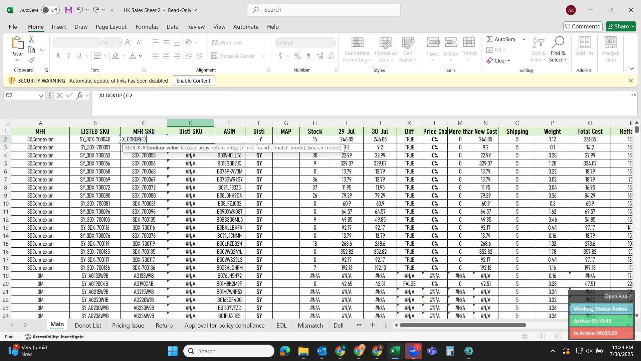Click the Redo arrow icon
Screen dimensions: 641x361
[x=96, y=10]
